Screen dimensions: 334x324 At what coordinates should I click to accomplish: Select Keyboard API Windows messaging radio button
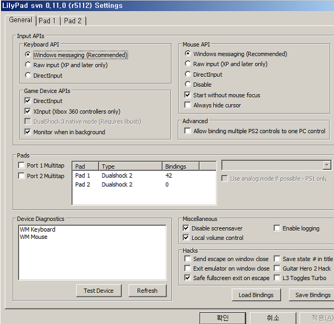click(28, 55)
